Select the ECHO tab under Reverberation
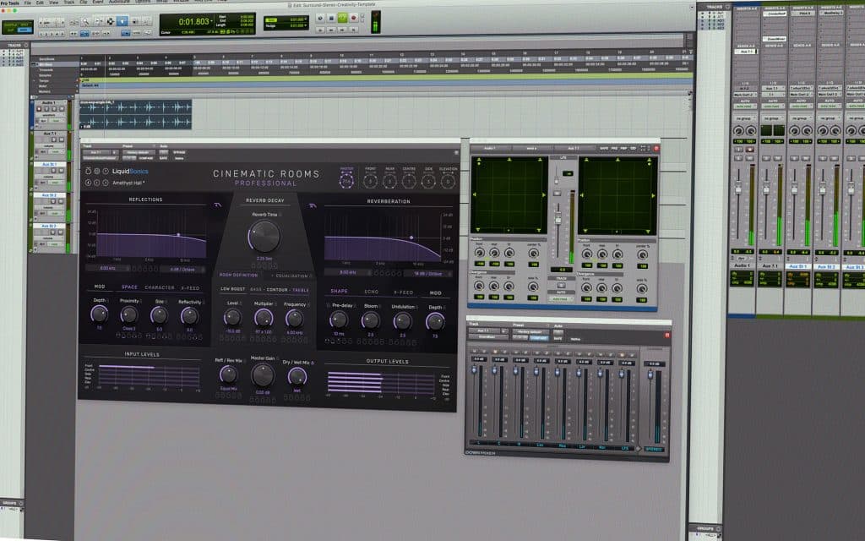 click(x=372, y=292)
